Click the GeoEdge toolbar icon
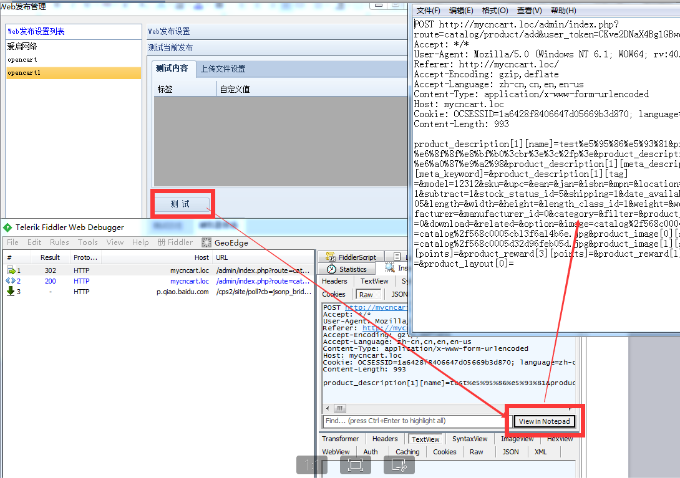680x478 pixels. [x=206, y=242]
